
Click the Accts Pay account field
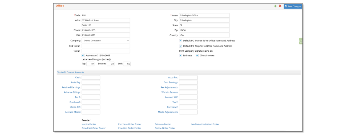[91, 83]
